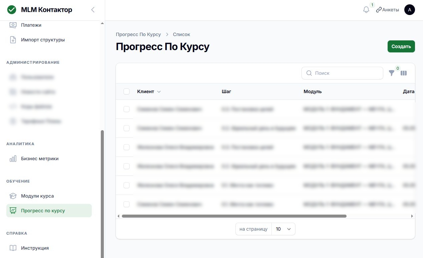Open Платежи in the sidebar

tap(49, 25)
